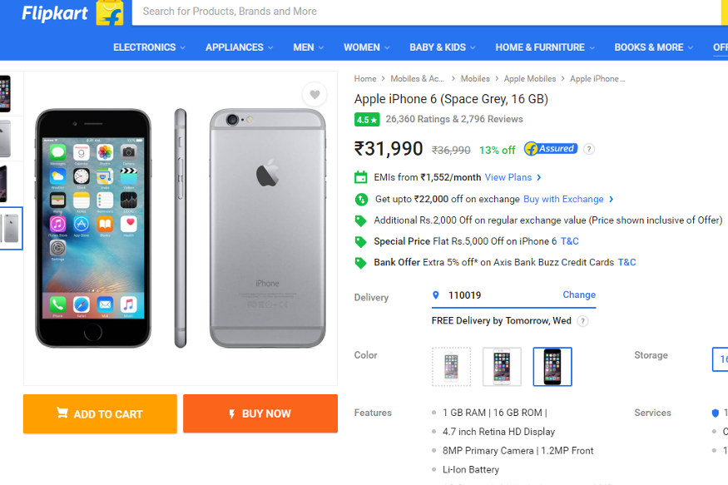
Task: Expand the HOME & FURNITURE menu
Action: point(543,47)
